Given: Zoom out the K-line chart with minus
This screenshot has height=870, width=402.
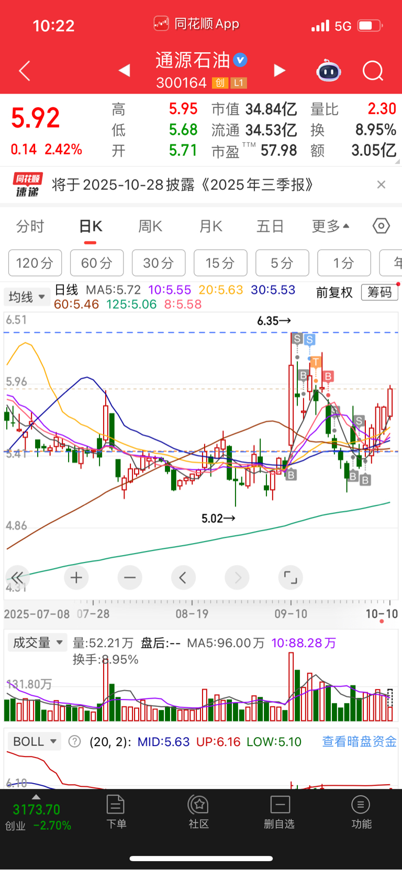Looking at the screenshot, I should (130, 578).
